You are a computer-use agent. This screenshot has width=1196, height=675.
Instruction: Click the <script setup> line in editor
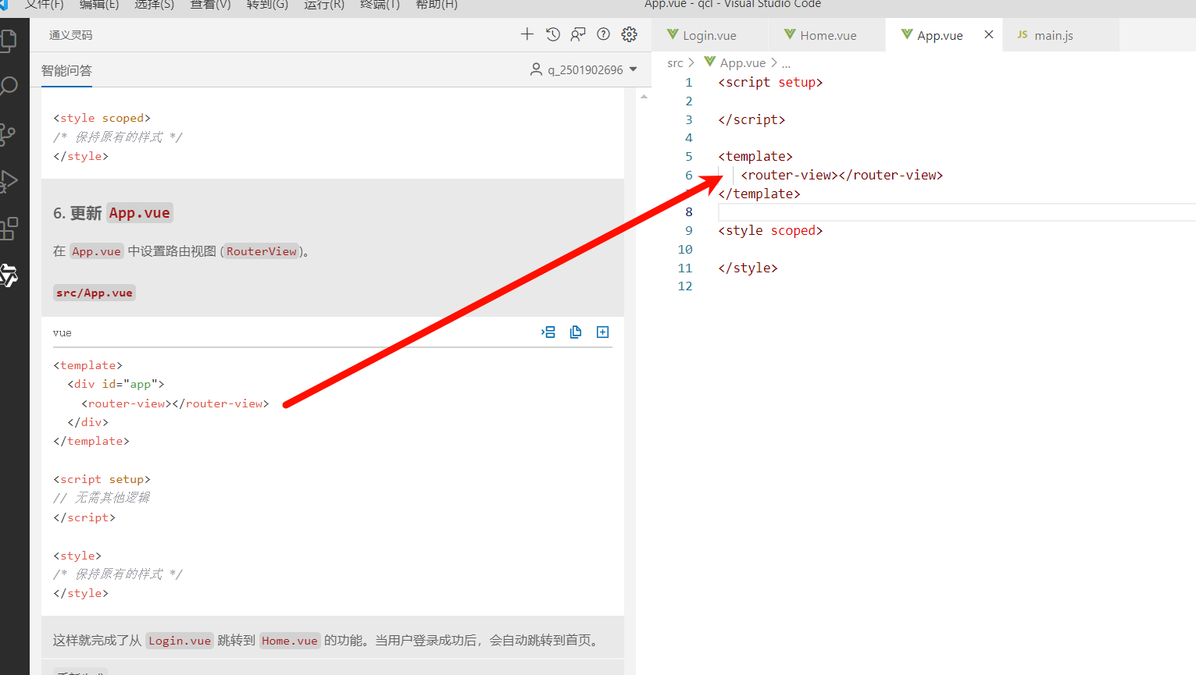770,83
